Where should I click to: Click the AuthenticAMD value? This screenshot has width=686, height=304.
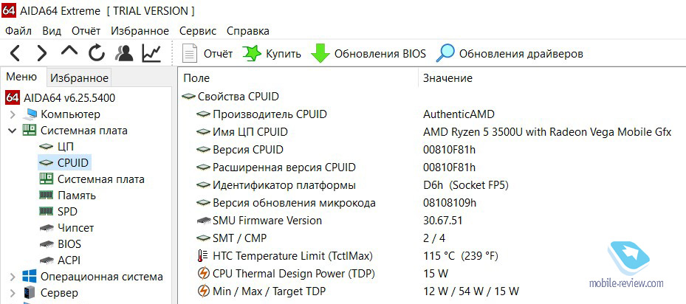459,114
